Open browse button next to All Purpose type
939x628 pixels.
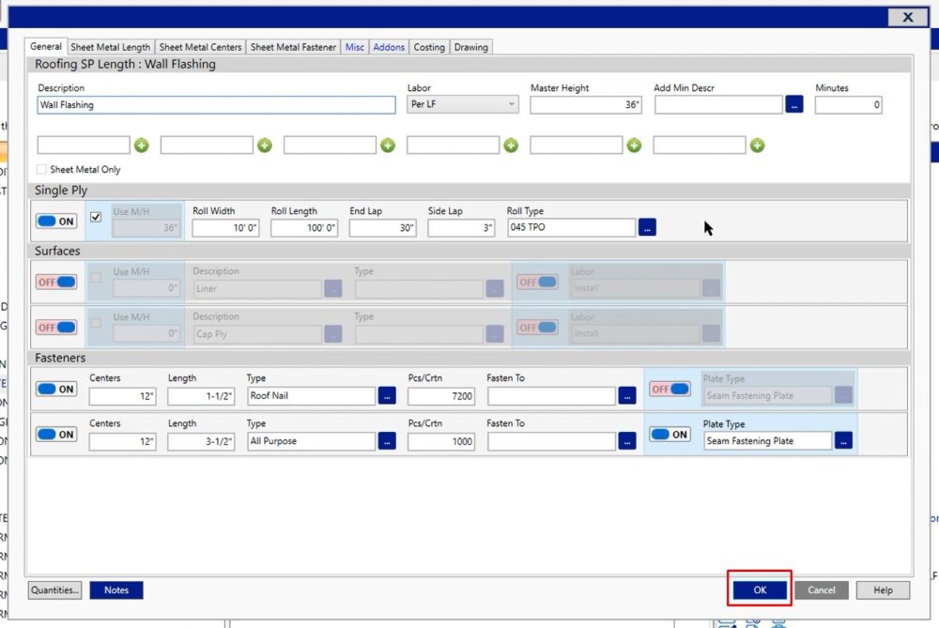[x=387, y=441]
